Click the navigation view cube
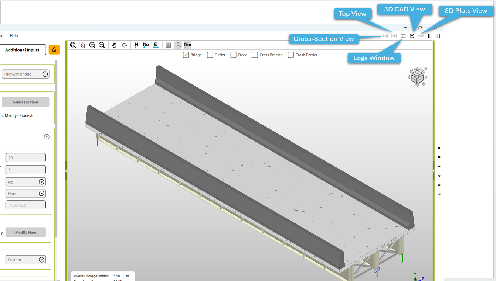The height and width of the screenshot is (281, 496). tap(418, 77)
